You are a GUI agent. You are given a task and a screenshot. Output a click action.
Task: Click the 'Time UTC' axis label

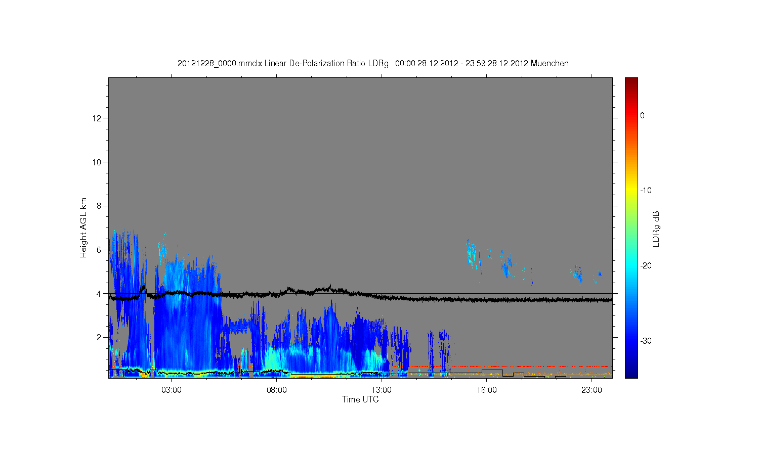[360, 399]
